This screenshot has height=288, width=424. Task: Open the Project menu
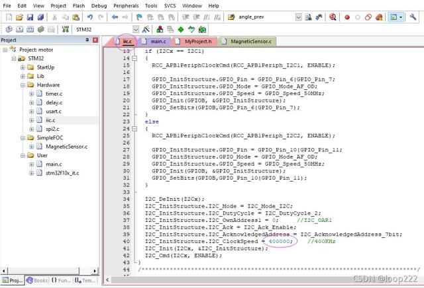(x=58, y=6)
